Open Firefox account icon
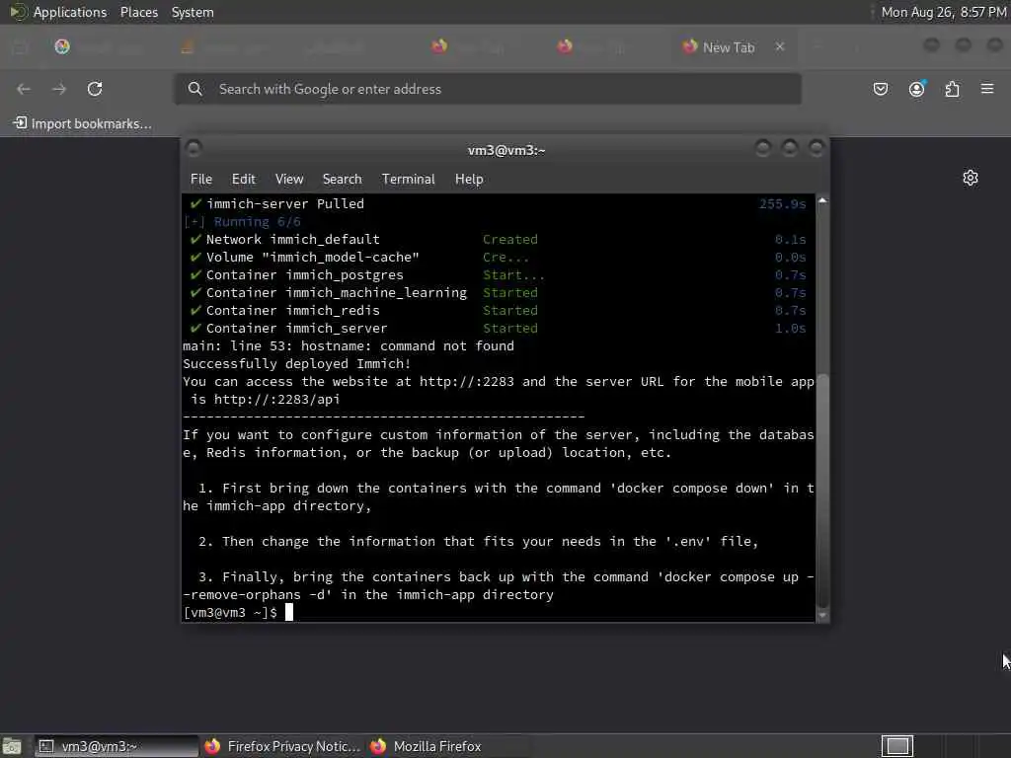 point(917,89)
